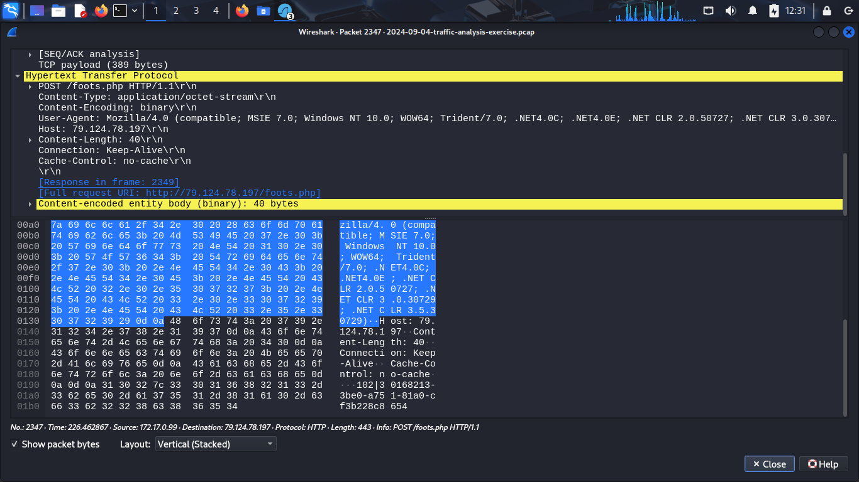
Task: Switch to workspace 3
Action: 196,11
